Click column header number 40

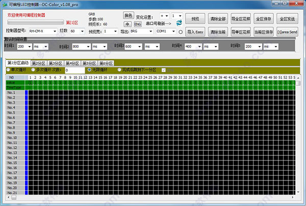[x=225, y=78]
